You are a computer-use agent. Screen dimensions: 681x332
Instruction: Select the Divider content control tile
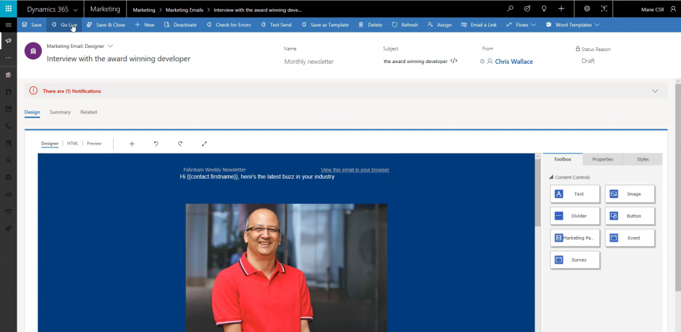point(575,216)
